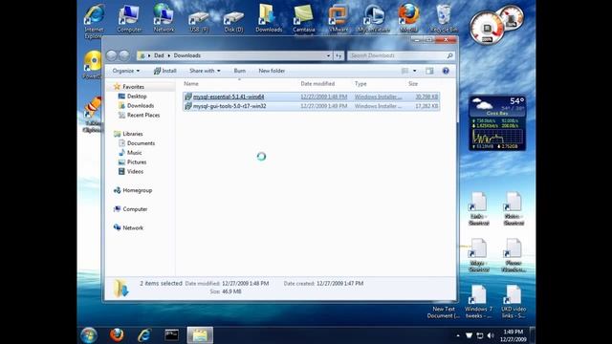Click New folder button
Image resolution: width=612 pixels, height=344 pixels.
tap(272, 71)
